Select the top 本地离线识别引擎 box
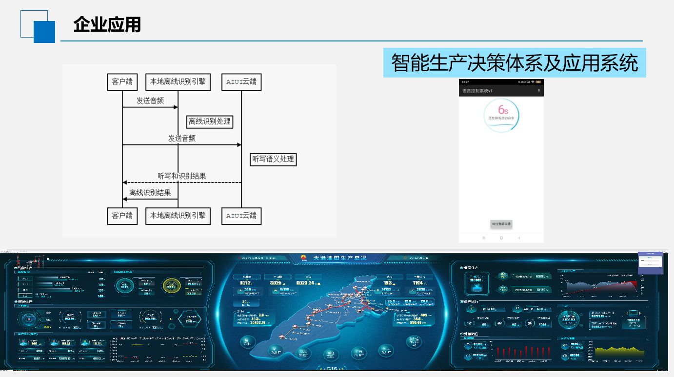674x377 pixels. [x=178, y=81]
